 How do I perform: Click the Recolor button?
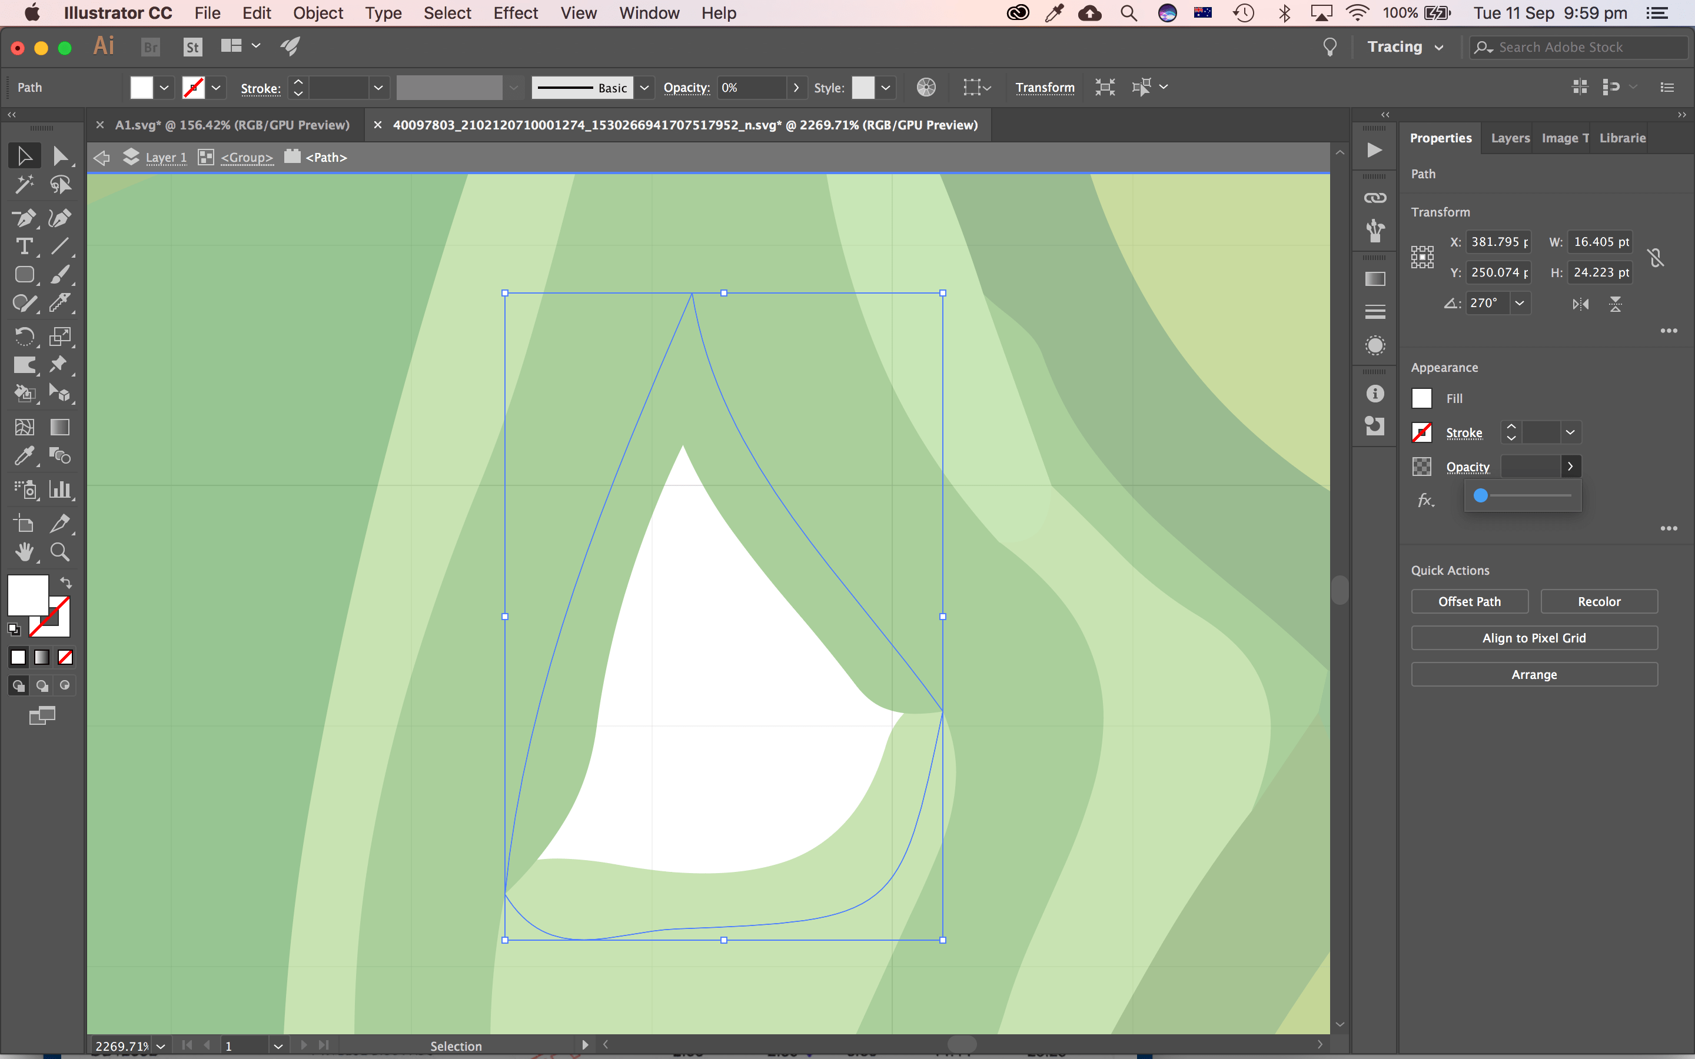coord(1599,601)
